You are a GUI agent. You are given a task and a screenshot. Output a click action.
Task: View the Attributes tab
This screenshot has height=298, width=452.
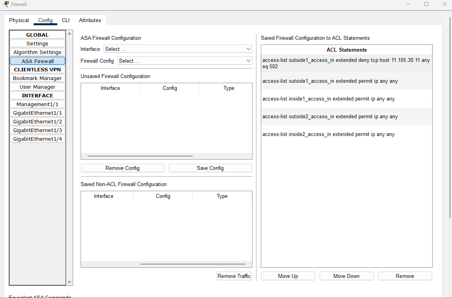click(90, 20)
